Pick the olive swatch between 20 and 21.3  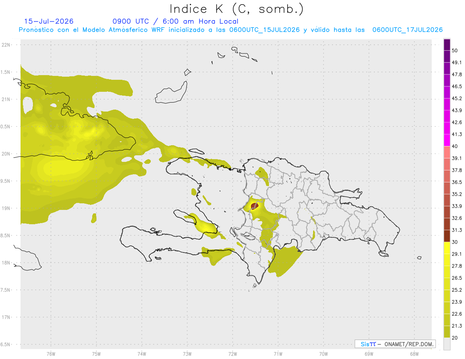pyautogui.click(x=447, y=332)
